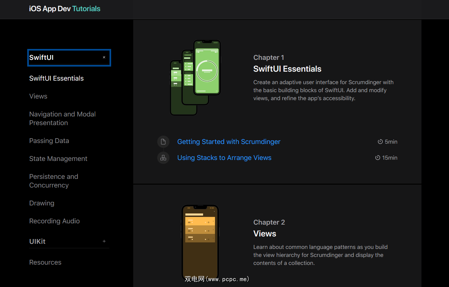Collapse the SwiftUI section with the x icon
Image resolution: width=449 pixels, height=287 pixels.
104,58
